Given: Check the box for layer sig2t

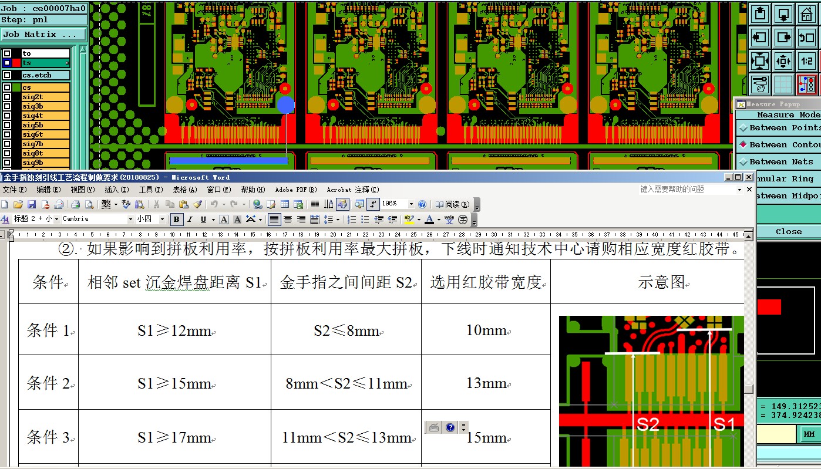Looking at the screenshot, I should click(7, 97).
